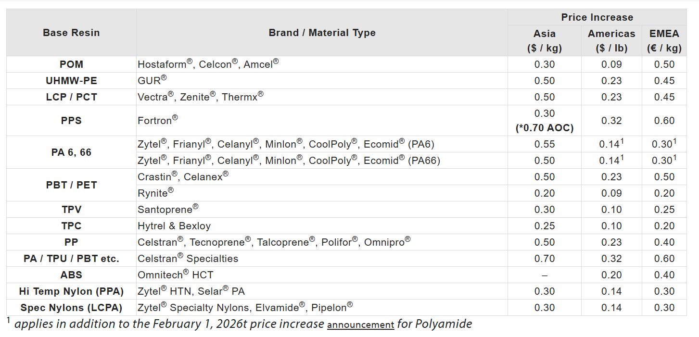
Task: Click the EMEA (€ / kg) column header
Action: point(664,40)
